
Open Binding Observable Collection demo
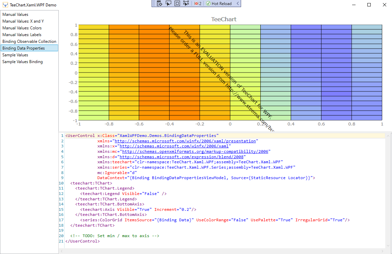point(29,41)
